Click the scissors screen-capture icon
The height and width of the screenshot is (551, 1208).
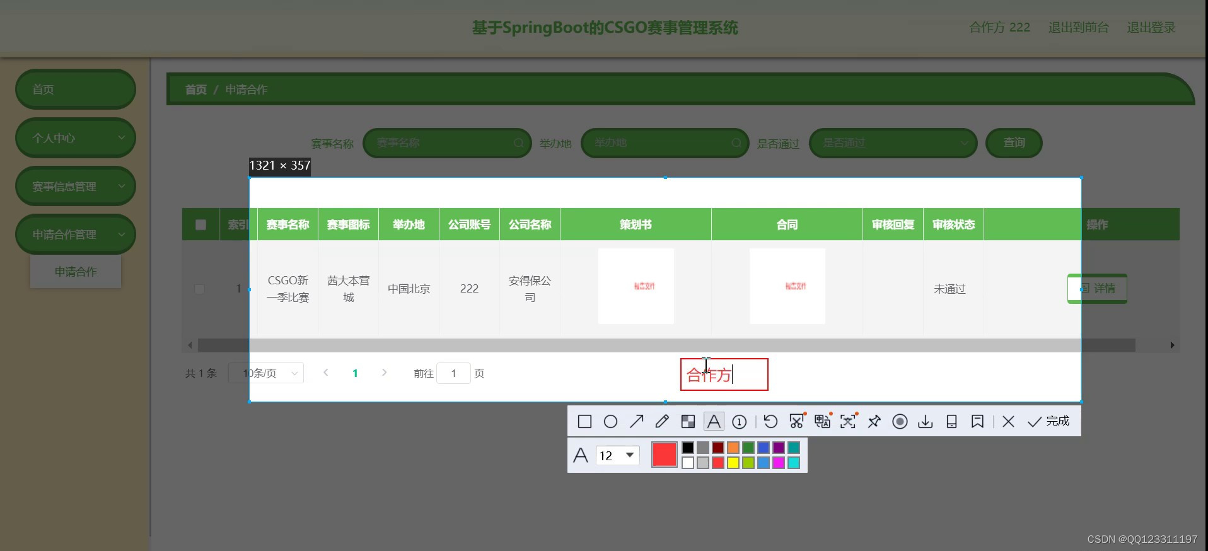click(797, 421)
